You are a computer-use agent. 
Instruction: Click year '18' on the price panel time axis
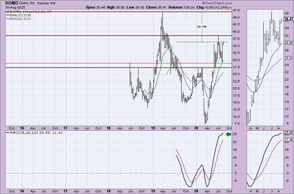[108, 128]
